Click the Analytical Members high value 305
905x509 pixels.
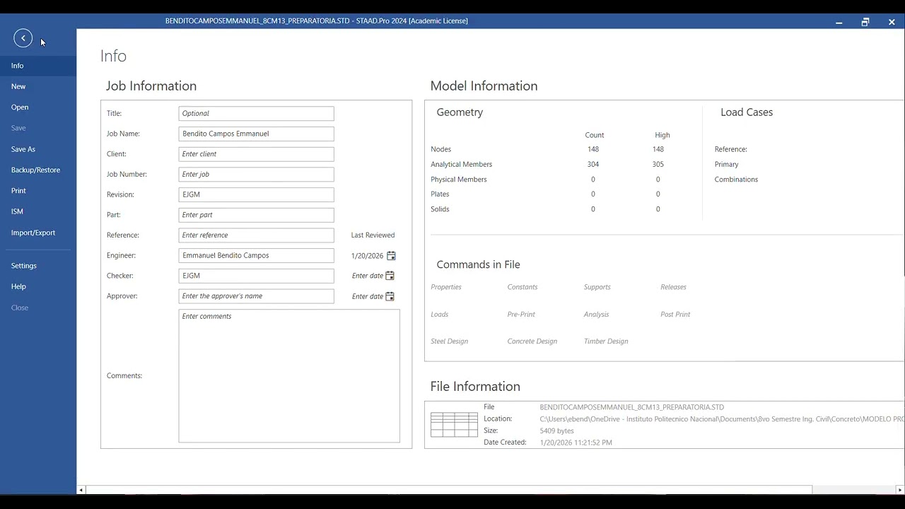point(658,164)
